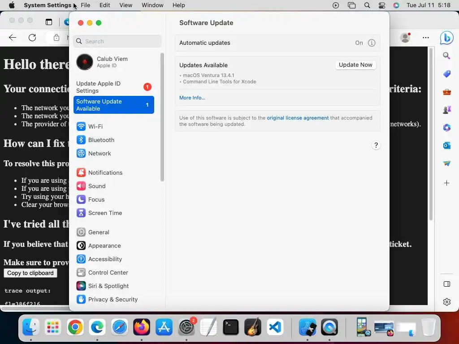
Task: Click Edge page vertical scrollbar
Action: 431,134
